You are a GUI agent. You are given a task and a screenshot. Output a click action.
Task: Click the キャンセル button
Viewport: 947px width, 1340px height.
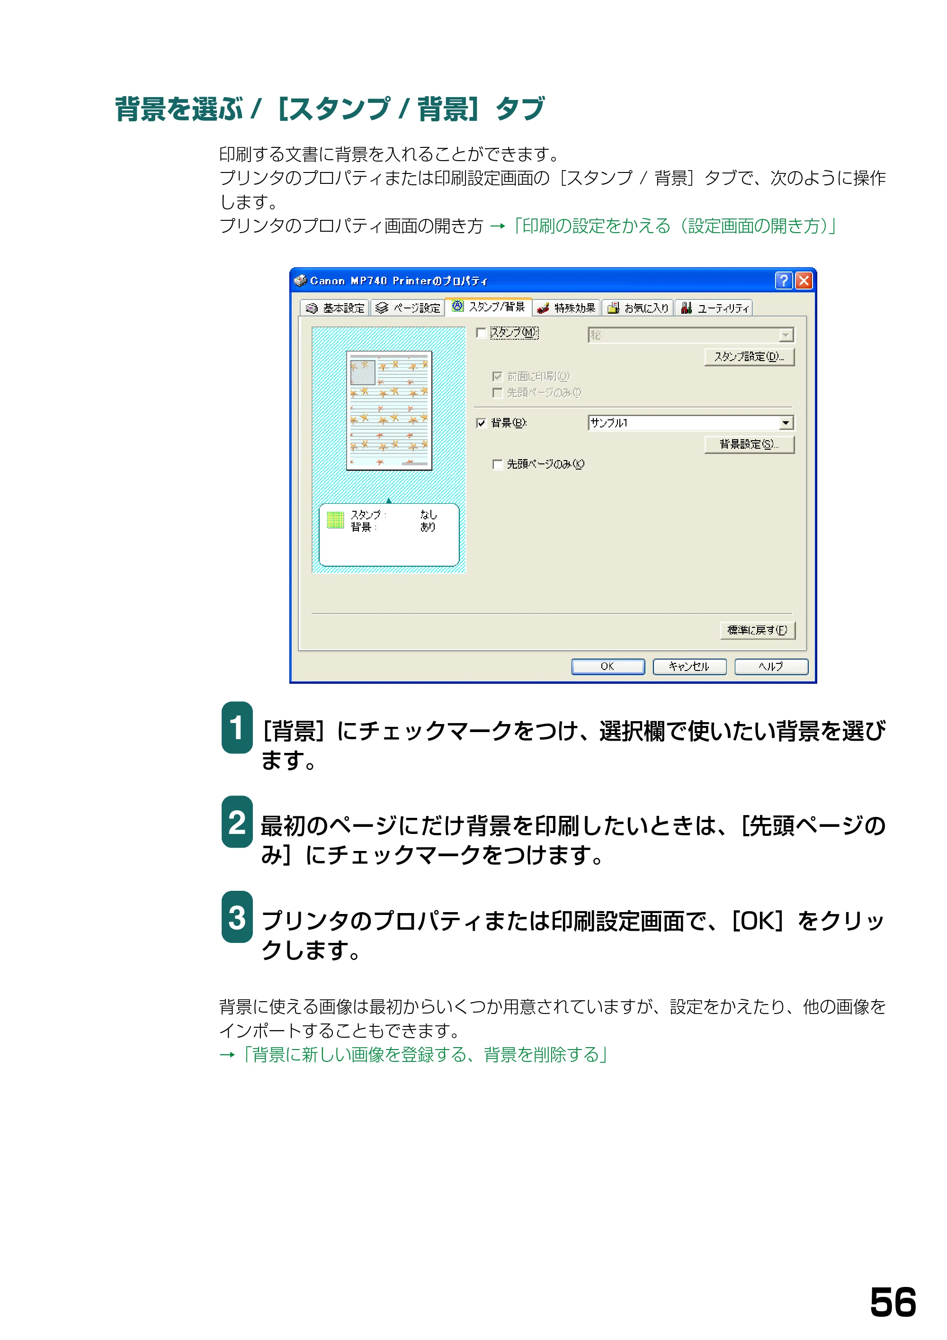(689, 667)
